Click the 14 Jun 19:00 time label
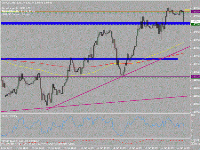 click(x=151, y=148)
